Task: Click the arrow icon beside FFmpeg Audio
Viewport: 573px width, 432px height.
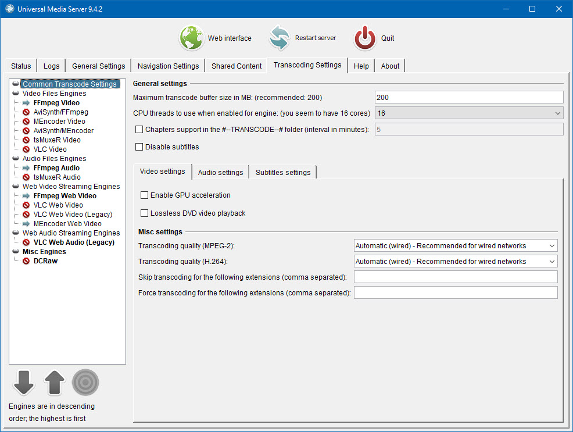Action: tap(26, 168)
